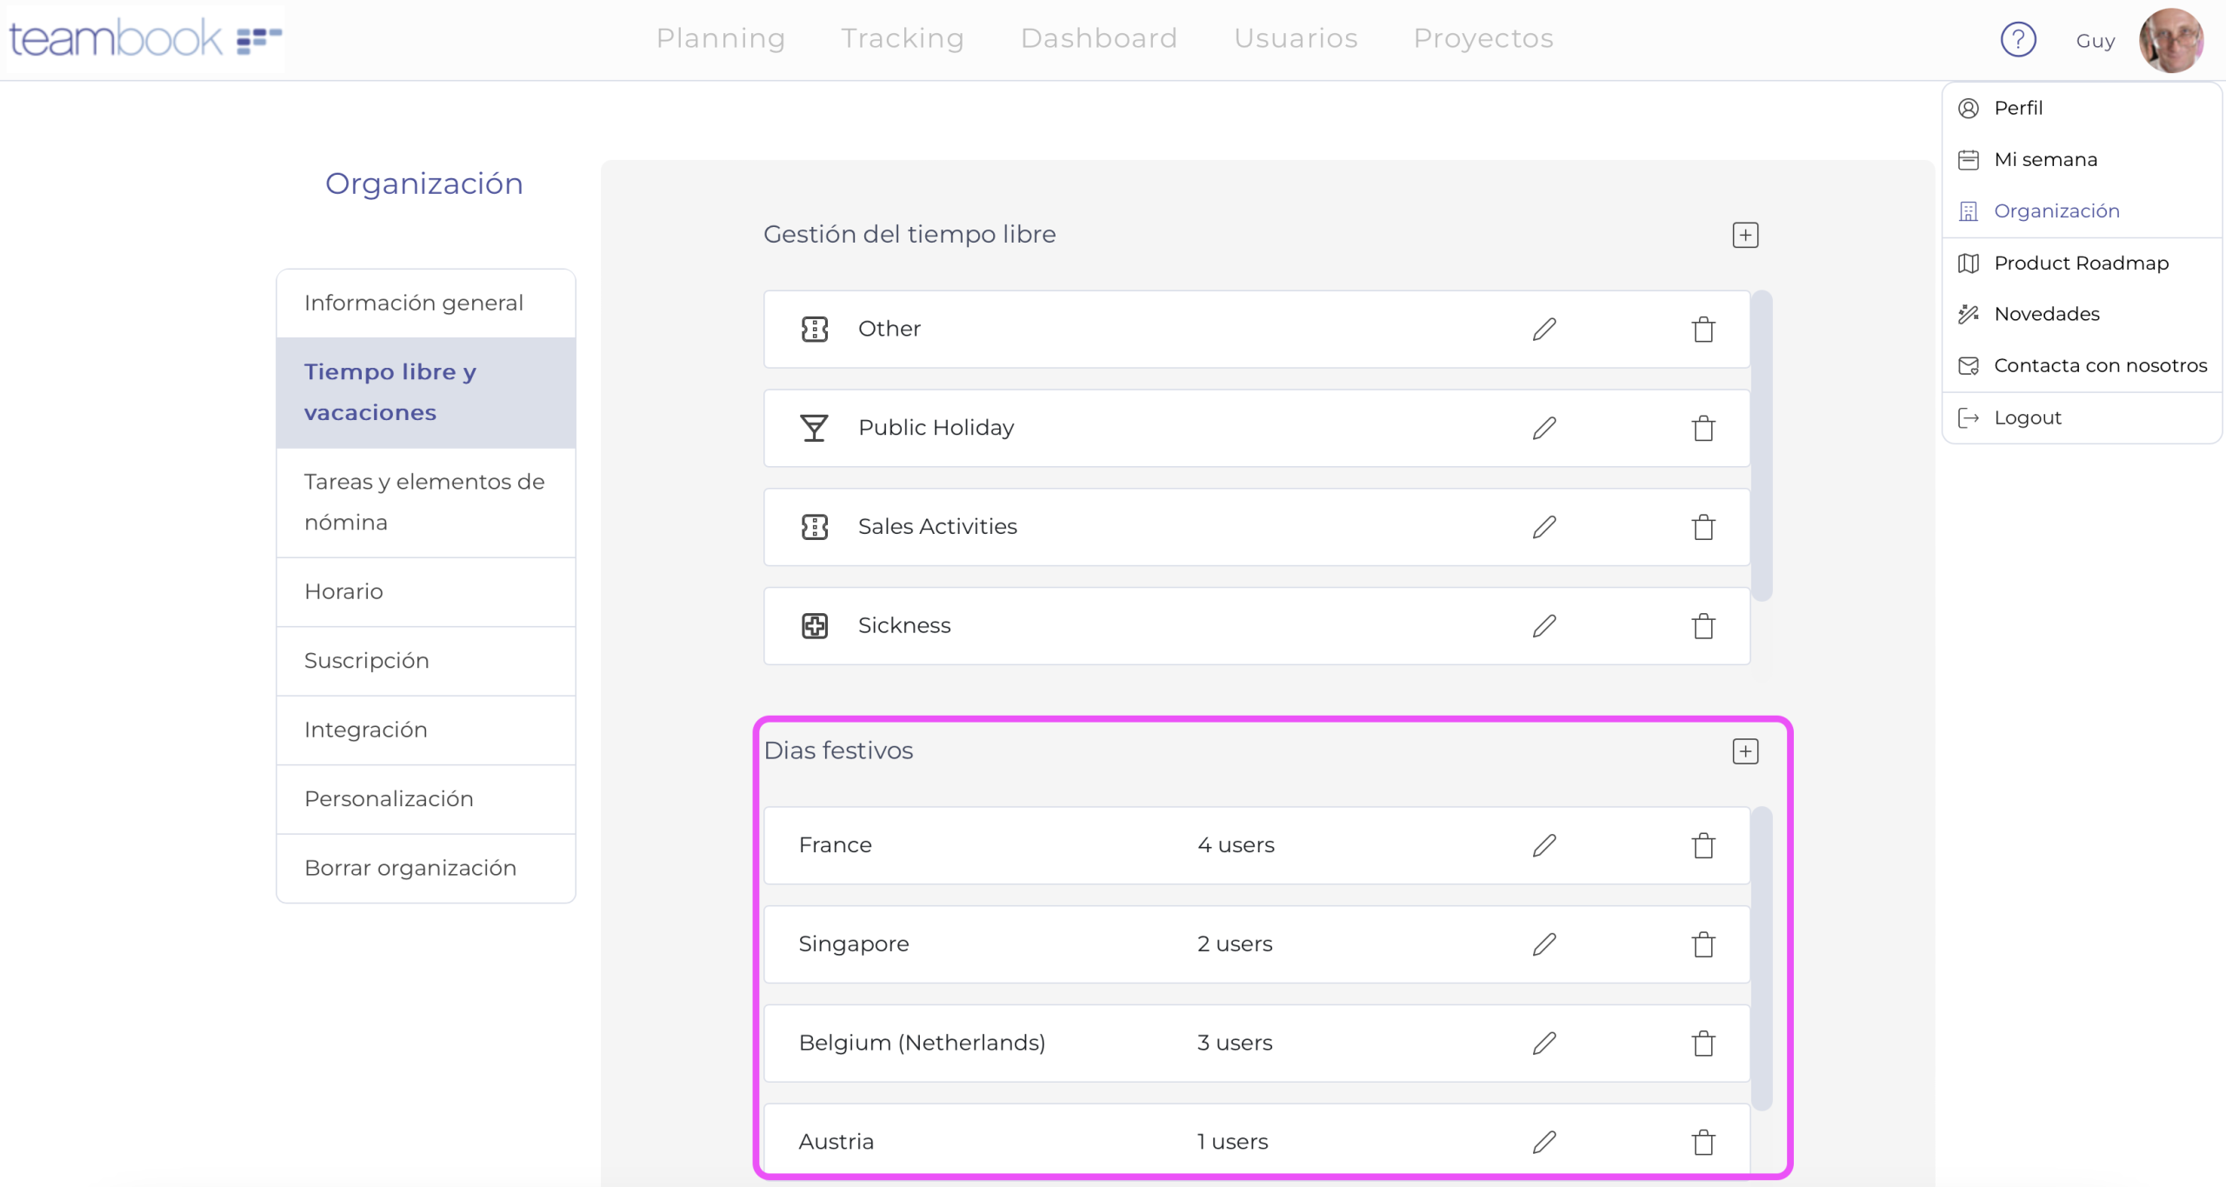Delete the Other time-off type
The width and height of the screenshot is (2226, 1187).
1703,330
